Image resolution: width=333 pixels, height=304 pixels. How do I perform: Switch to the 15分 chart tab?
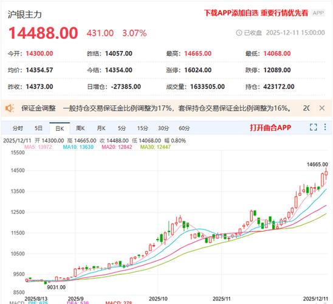coord(143,128)
